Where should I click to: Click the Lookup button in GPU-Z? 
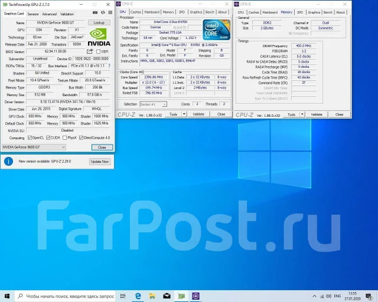click(99, 22)
